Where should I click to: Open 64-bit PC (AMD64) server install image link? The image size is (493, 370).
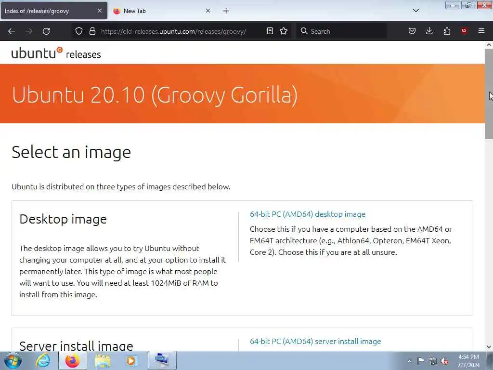click(315, 342)
